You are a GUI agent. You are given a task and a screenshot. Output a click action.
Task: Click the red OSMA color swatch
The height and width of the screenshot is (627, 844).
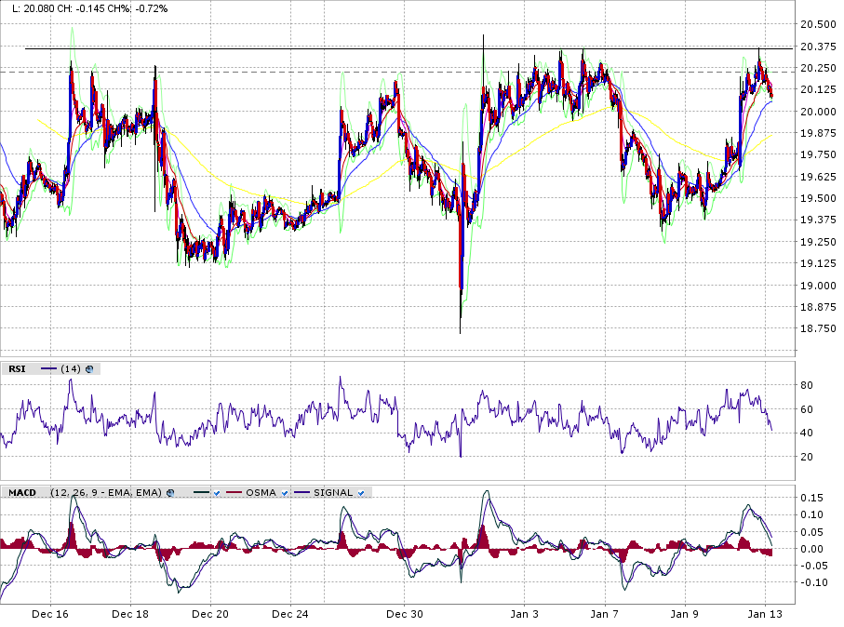[234, 493]
